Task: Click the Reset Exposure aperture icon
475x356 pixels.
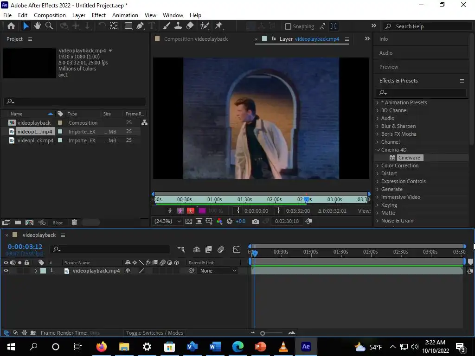Action: pos(230,221)
